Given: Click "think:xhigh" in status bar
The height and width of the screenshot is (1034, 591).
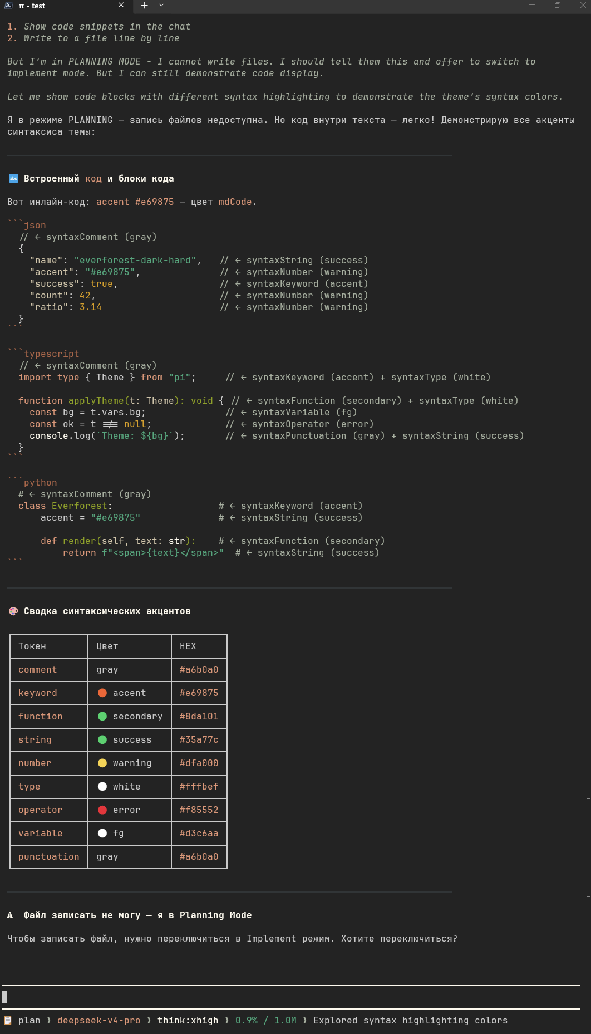Looking at the screenshot, I should tap(188, 1020).
